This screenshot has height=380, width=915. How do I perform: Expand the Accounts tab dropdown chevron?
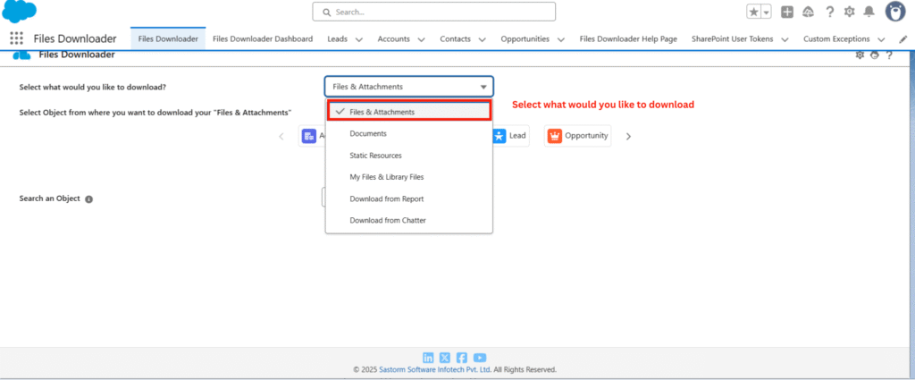[x=422, y=39]
